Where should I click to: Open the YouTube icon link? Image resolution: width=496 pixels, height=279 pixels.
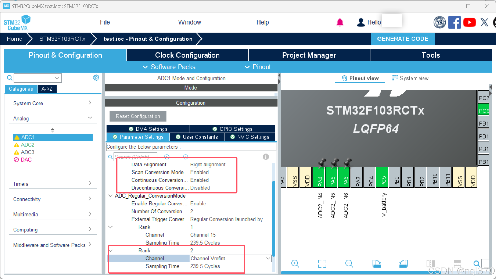tap(469, 22)
